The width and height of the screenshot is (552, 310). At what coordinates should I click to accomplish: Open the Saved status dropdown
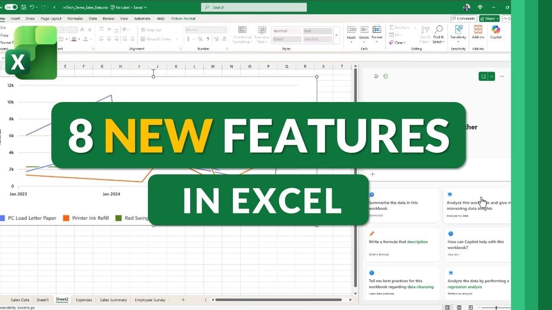(139, 7)
